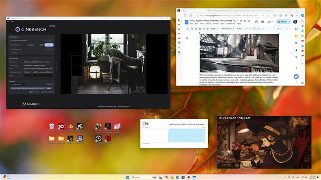This screenshot has width=321, height=180.
Task: Stop the running CPU Multi Core test
Action: click(x=49, y=45)
